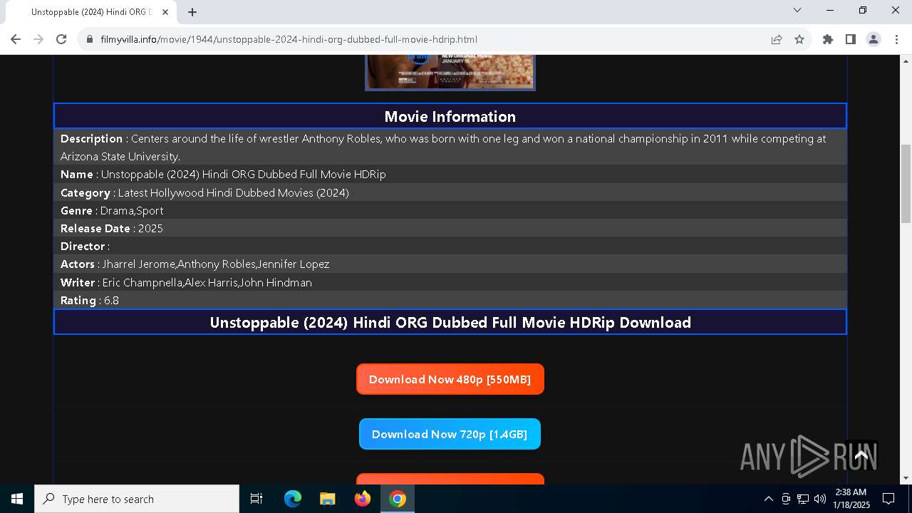Click the Actors row text
This screenshot has height=513, width=912.
tap(450, 264)
